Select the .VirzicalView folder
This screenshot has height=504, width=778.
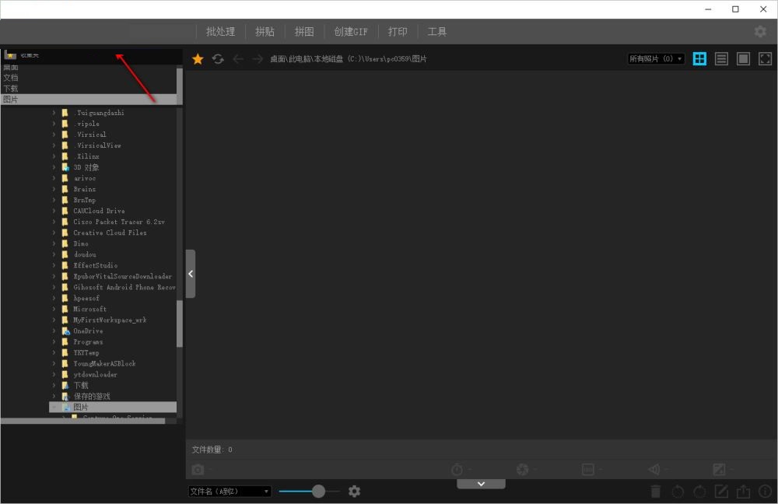[x=98, y=145]
